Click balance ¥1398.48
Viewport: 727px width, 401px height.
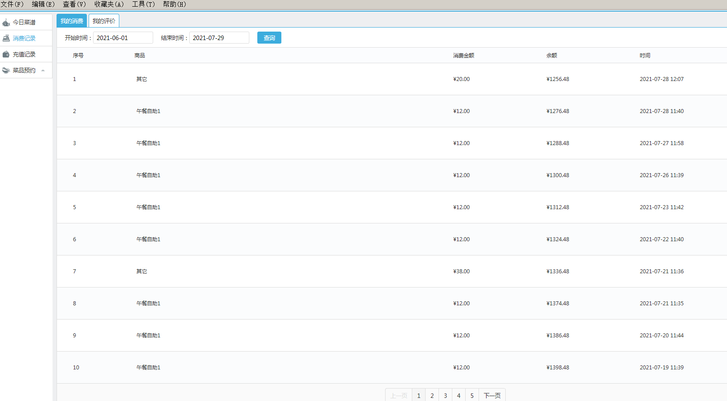[x=558, y=368]
